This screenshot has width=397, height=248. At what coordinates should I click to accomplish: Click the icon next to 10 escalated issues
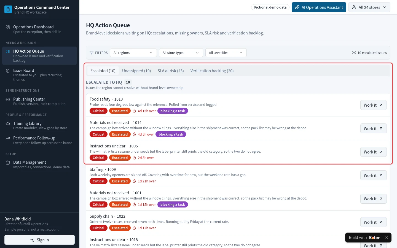click(x=354, y=53)
